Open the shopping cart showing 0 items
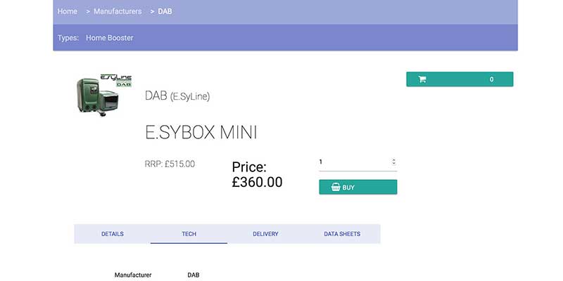The width and height of the screenshot is (563, 281). (x=460, y=79)
